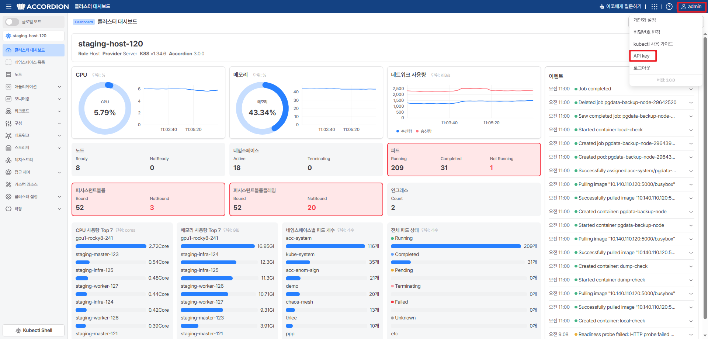Click the 애플리케이션 sidebar icon
The width and height of the screenshot is (708, 339).
8,87
